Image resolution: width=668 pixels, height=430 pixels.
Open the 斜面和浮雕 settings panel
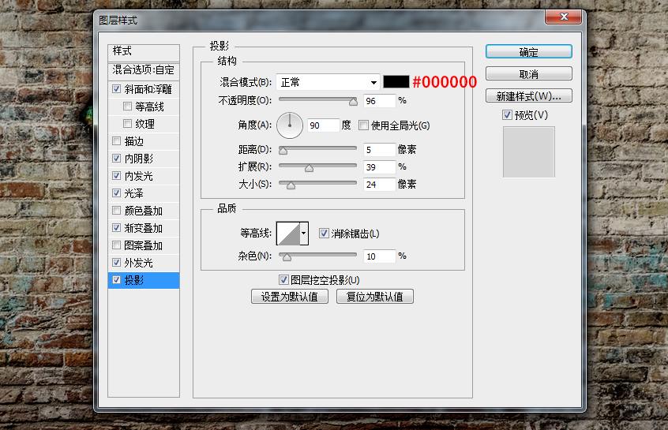pos(148,89)
